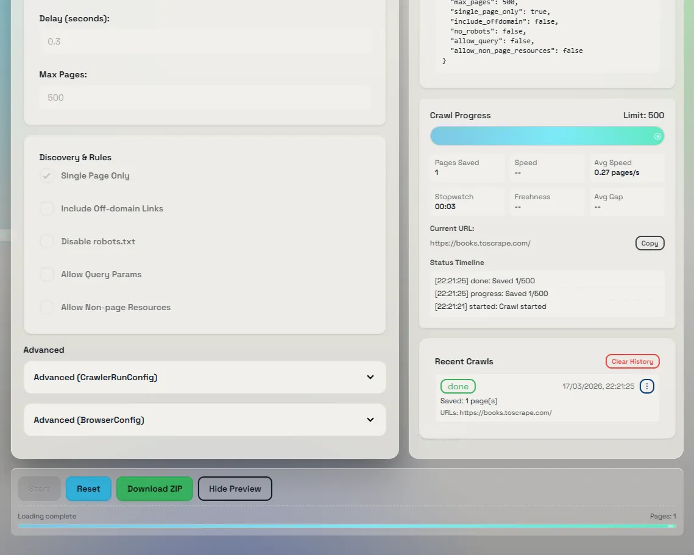The width and height of the screenshot is (694, 555).
Task: Click the Avg Gap stat card
Action: pos(627,202)
